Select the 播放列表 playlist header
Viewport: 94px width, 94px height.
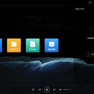80,9
